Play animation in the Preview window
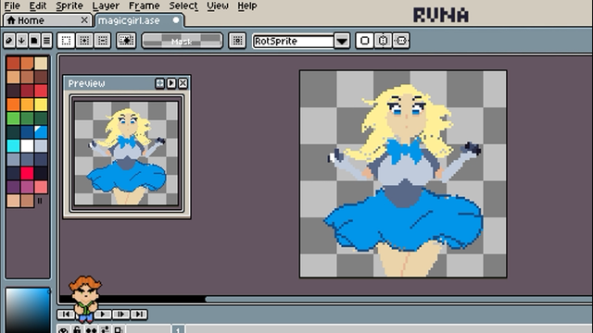 tap(171, 83)
